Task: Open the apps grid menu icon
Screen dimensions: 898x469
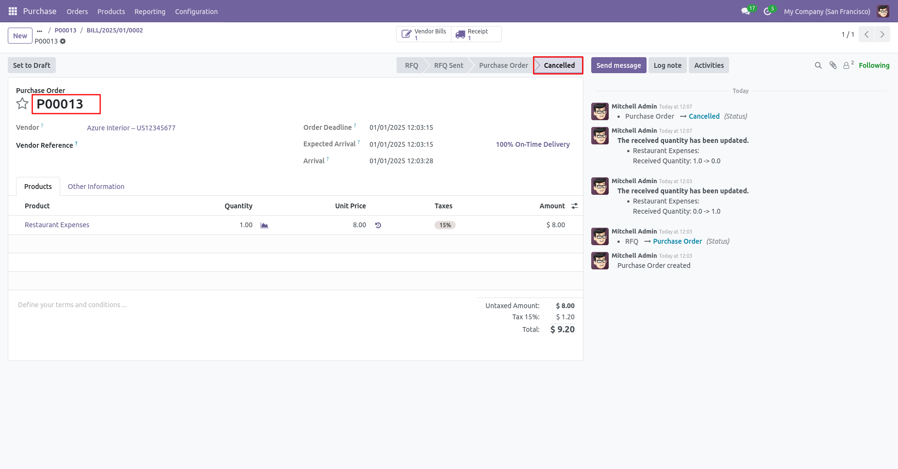Action: (13, 11)
